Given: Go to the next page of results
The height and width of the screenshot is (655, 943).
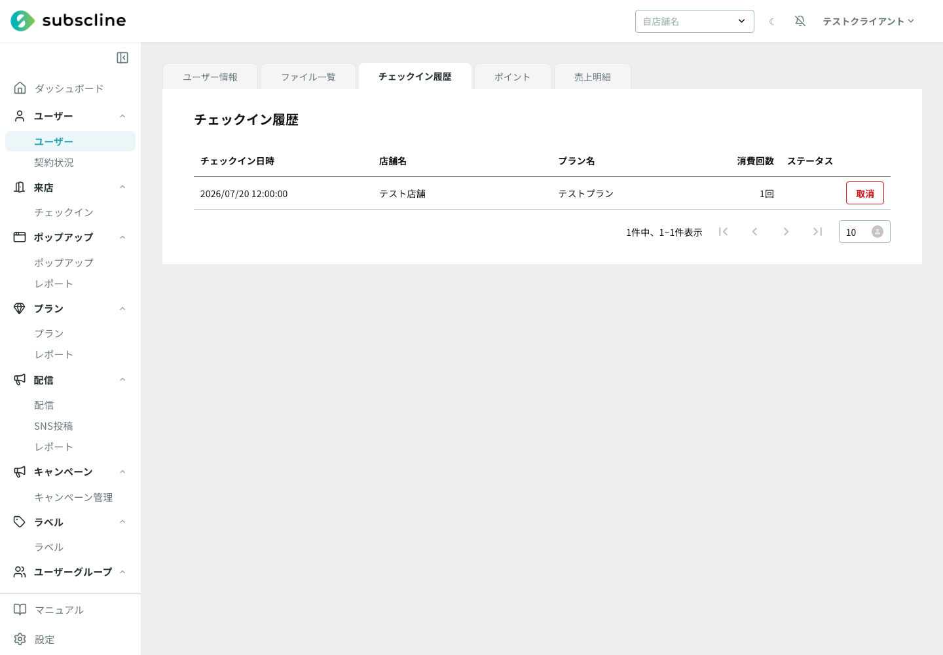Looking at the screenshot, I should pos(786,231).
